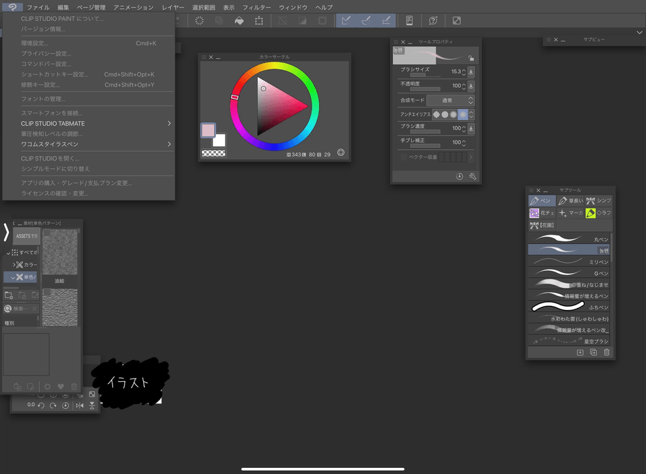Create new material folder icon
This screenshot has width=646, height=474.
point(9,295)
